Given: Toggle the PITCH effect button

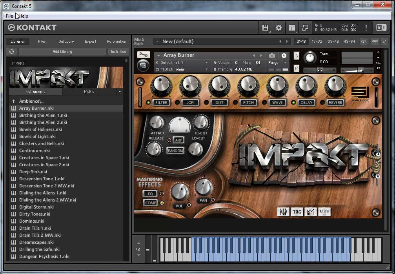Looking at the screenshot, I should pos(248,102).
